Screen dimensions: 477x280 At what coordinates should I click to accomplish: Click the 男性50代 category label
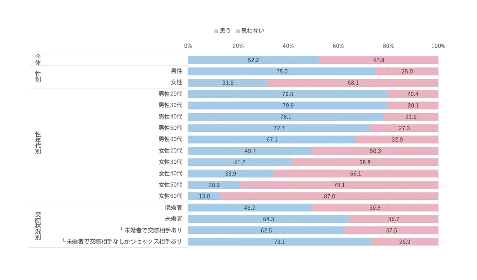[x=170, y=128]
